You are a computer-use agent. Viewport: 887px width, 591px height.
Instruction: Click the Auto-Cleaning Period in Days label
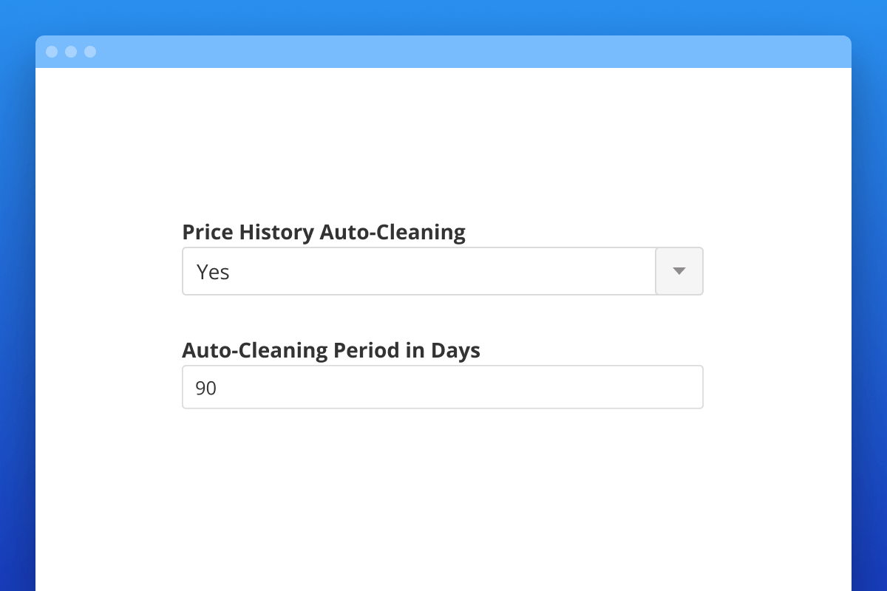331,350
